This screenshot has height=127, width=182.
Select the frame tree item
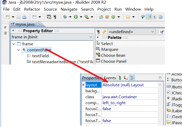[28, 44]
